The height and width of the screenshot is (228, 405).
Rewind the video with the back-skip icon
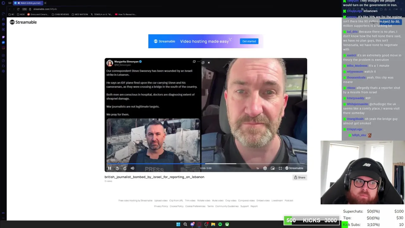tap(117, 168)
